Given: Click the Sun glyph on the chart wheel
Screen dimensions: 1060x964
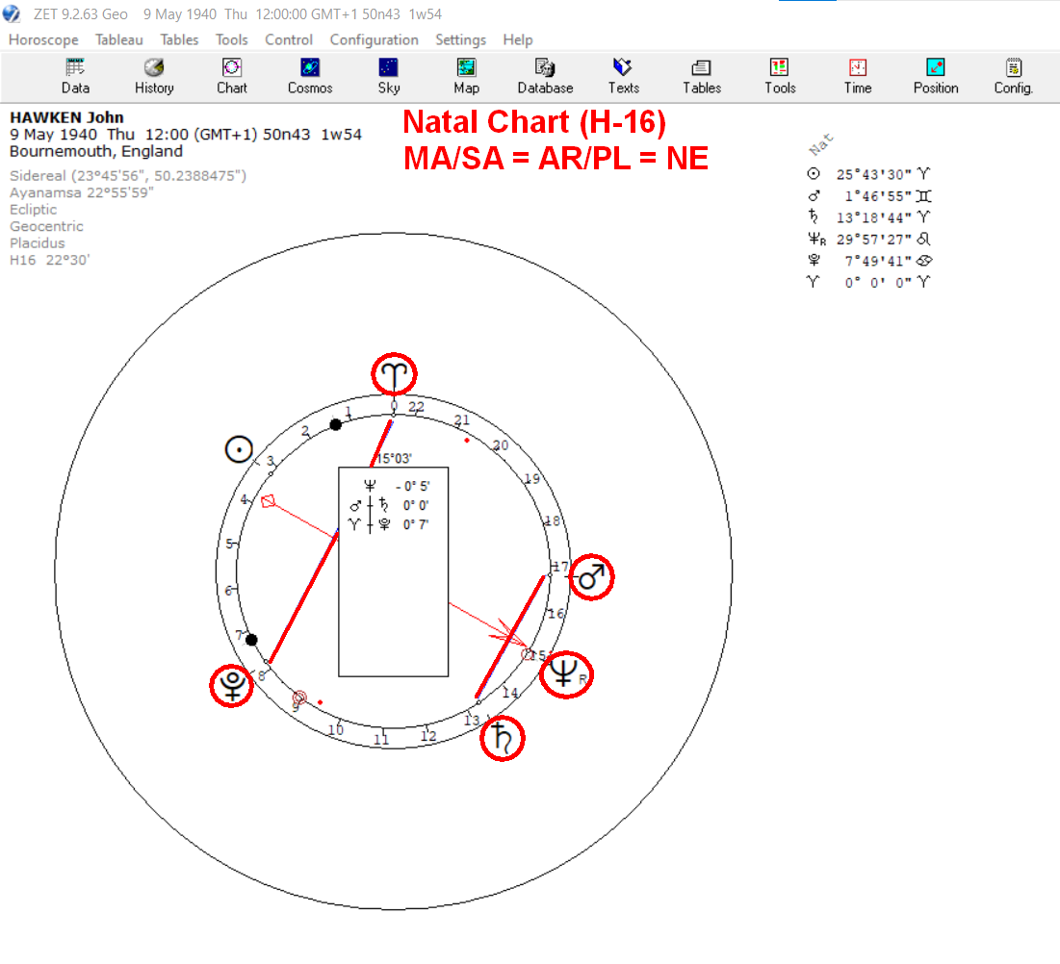Looking at the screenshot, I should click(239, 449).
